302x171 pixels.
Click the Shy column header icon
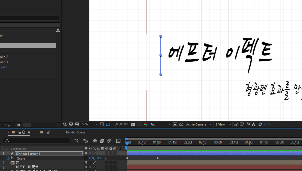(86, 148)
